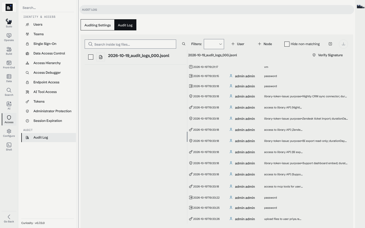Open the Shell section

[x=9, y=147]
